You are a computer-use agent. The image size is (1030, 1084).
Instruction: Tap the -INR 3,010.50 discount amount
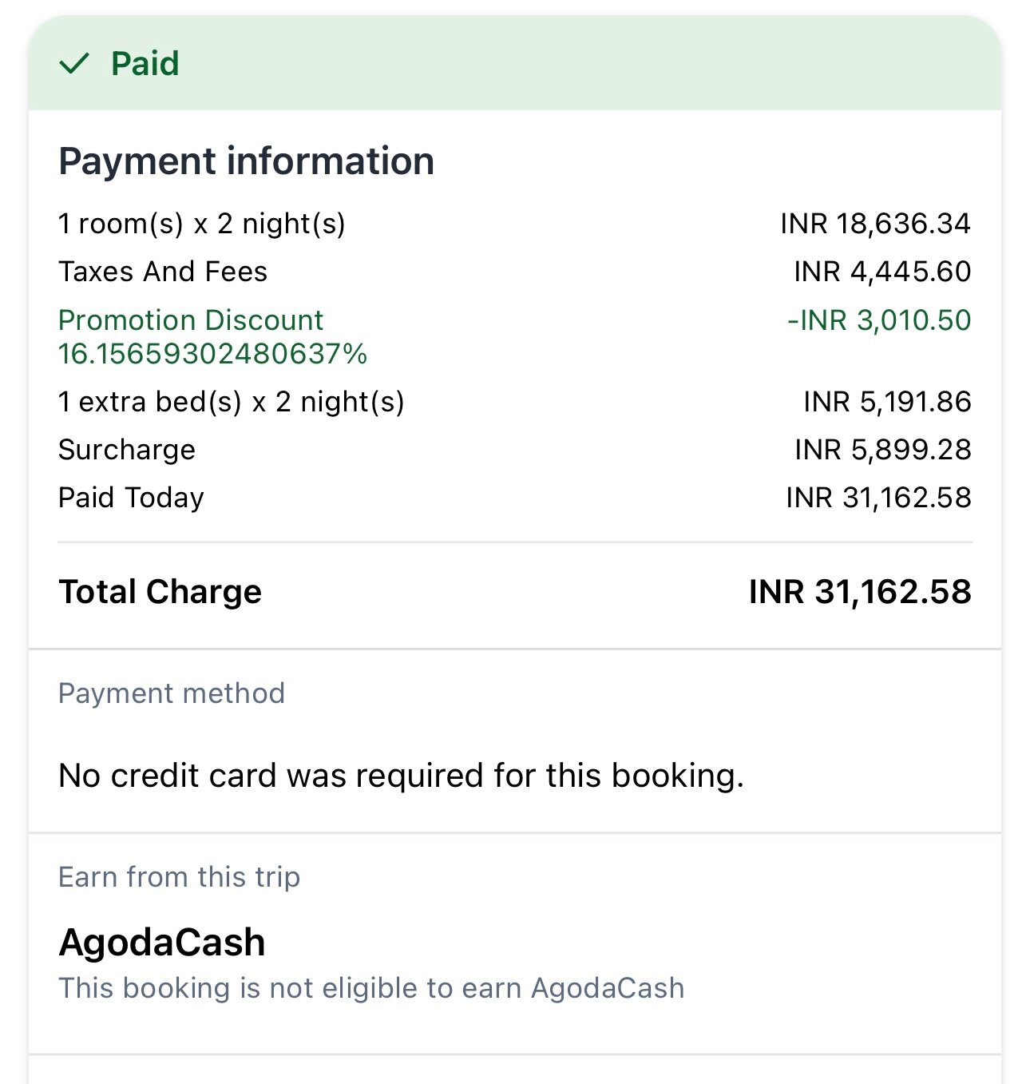(x=879, y=320)
